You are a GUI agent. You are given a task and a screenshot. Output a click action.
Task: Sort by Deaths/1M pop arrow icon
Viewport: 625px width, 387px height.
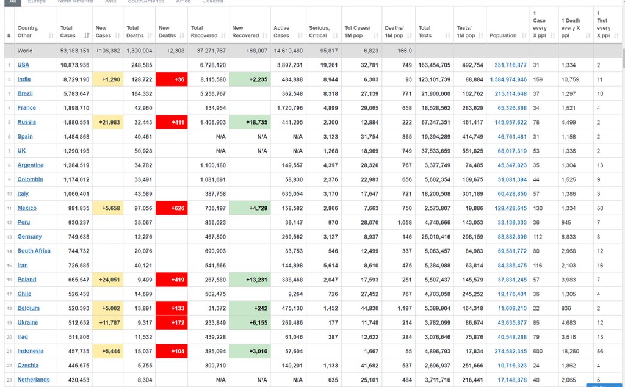[410, 36]
